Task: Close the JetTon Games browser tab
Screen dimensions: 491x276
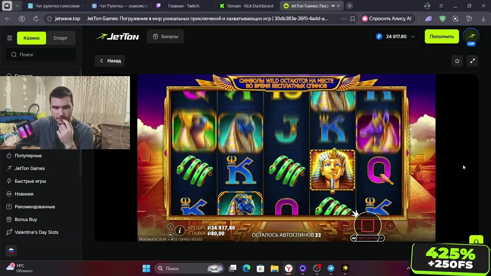Action: coord(338,6)
